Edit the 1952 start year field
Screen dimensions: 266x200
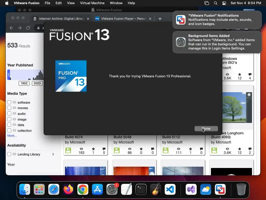24,83
